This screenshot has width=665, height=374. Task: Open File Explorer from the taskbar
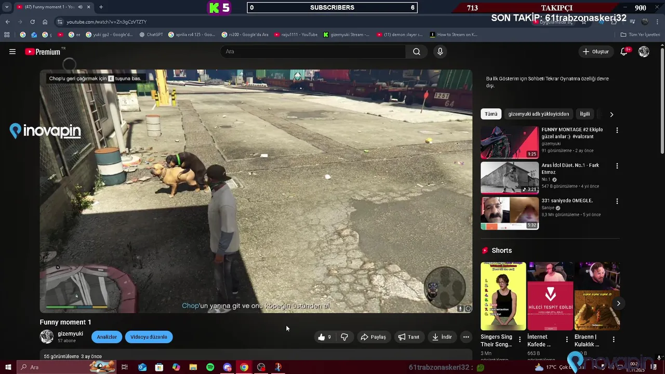193,367
